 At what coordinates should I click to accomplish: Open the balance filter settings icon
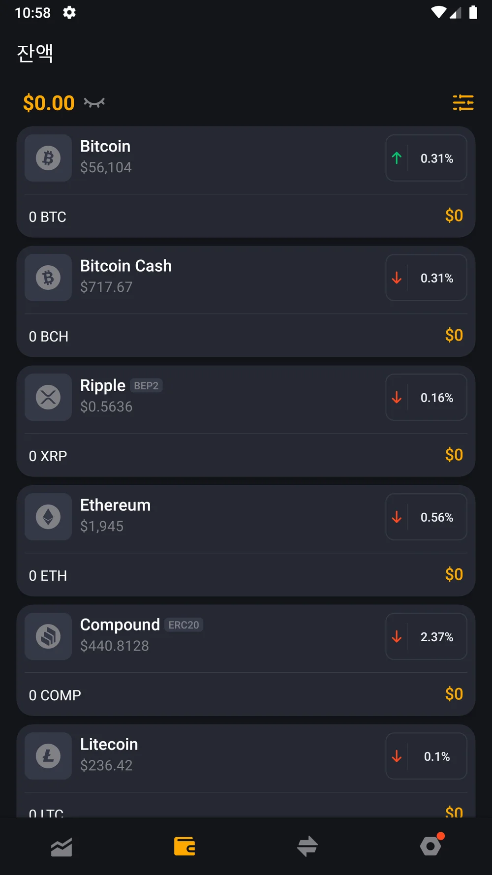pyautogui.click(x=463, y=102)
